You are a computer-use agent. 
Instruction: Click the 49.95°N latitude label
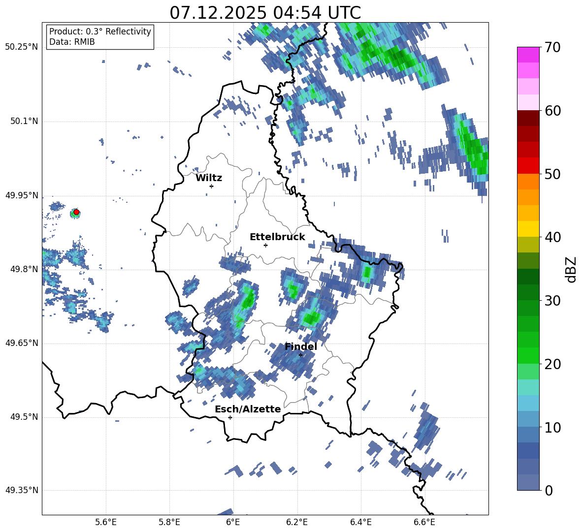click(x=22, y=195)
